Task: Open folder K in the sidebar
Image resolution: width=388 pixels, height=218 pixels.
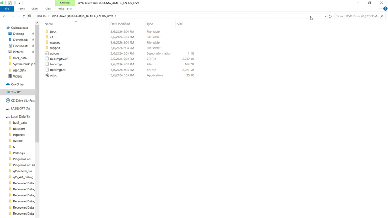Action: pos(14,147)
